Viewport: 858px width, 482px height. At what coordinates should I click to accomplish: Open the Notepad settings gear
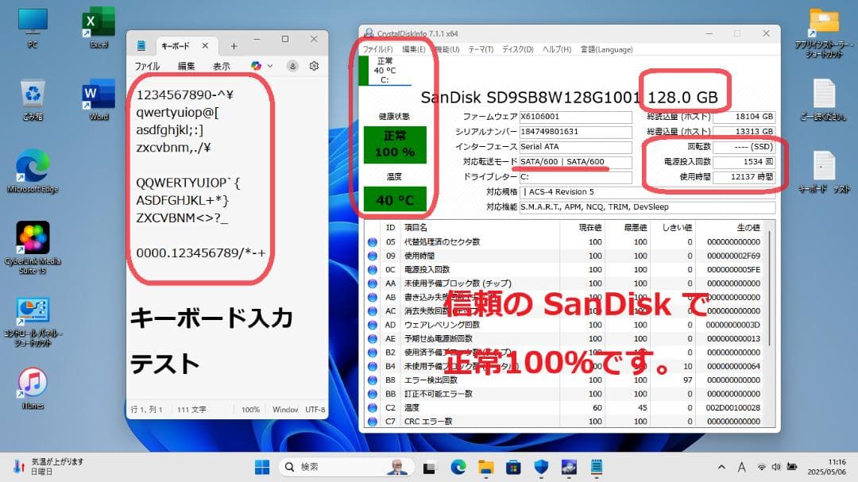(x=314, y=66)
